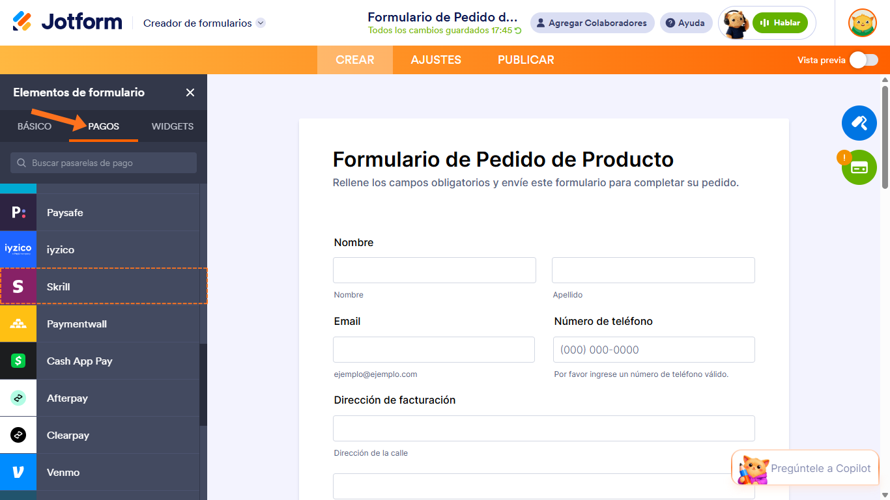Select the Afterpay payment element
890x500 pixels.
(x=100, y=398)
